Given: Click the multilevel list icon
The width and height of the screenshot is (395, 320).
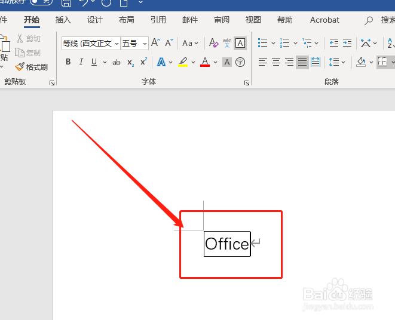Looking at the screenshot, I should pos(307,43).
